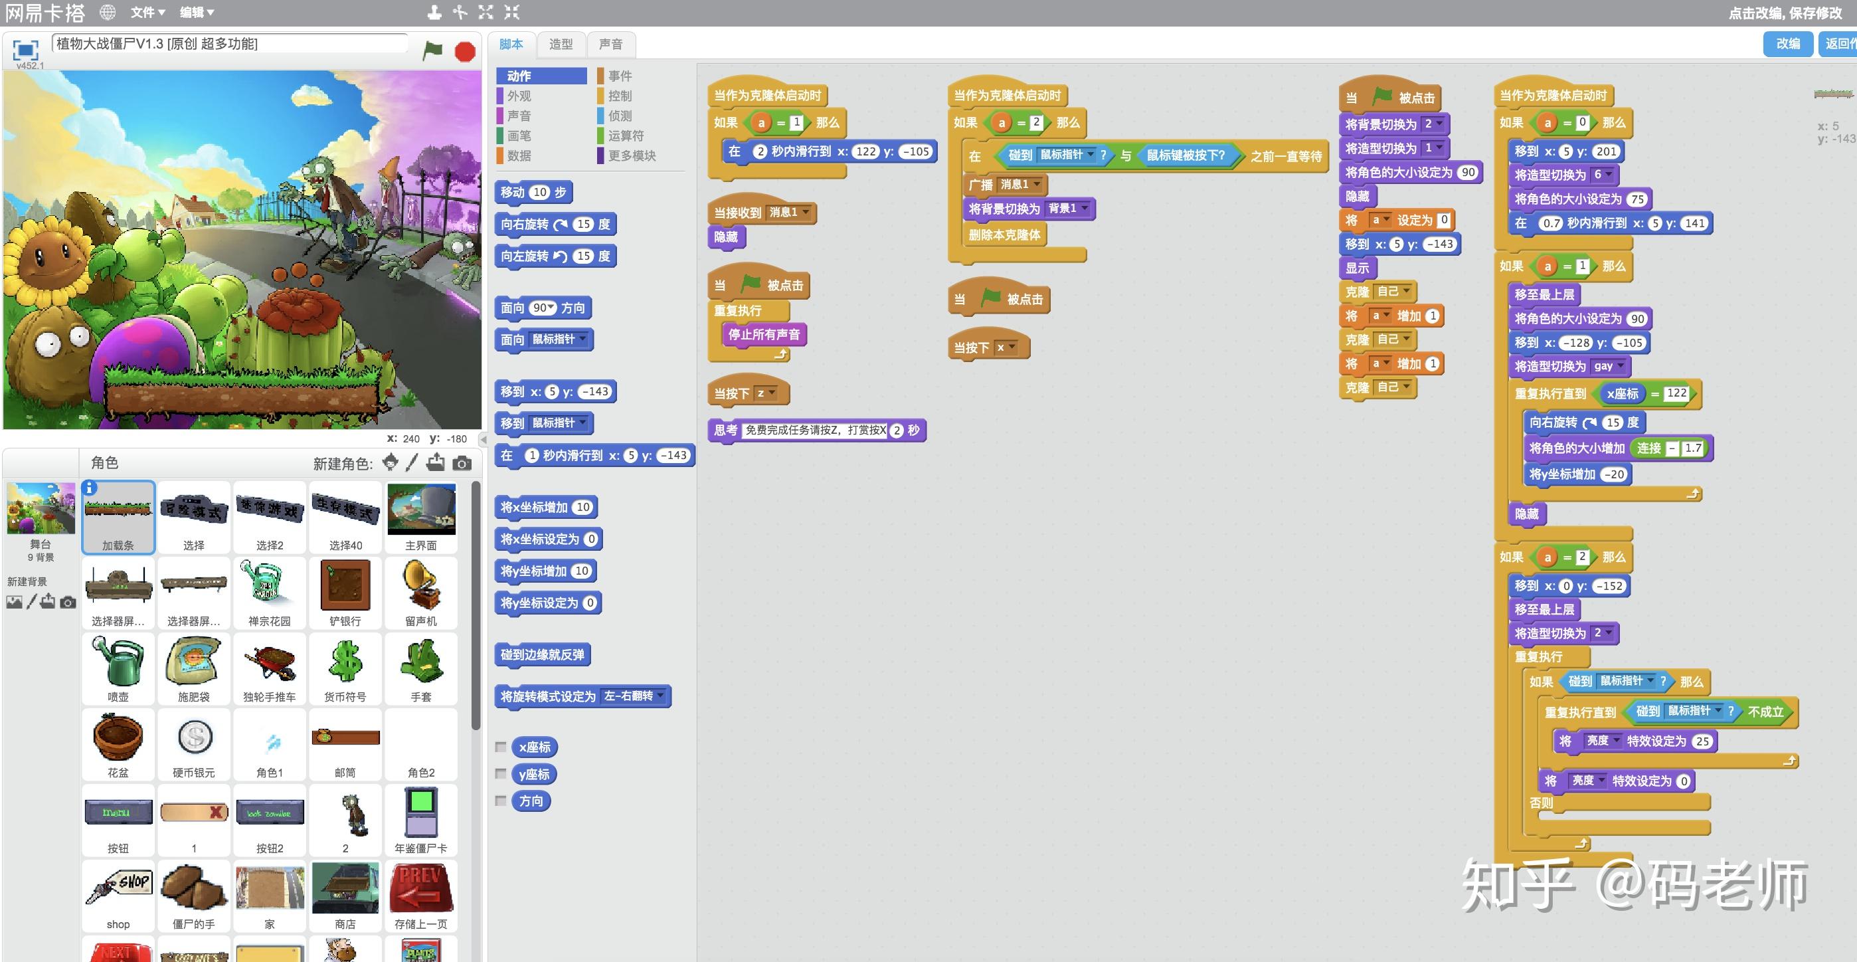Check the 方向 monitor checkbox
This screenshot has width=1857, height=962.
[501, 801]
